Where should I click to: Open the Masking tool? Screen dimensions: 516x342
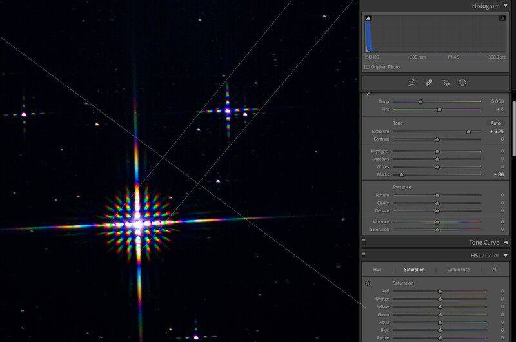[x=462, y=83]
